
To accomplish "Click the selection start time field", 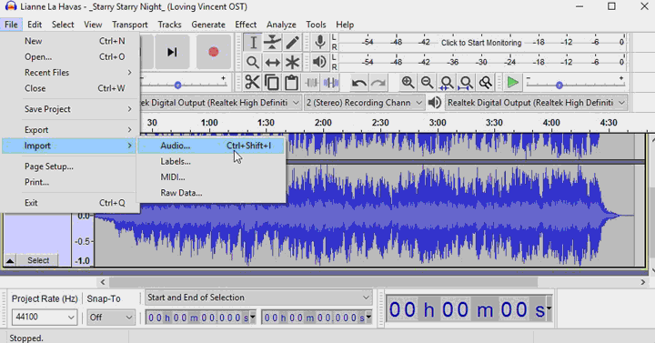I will pyautogui.click(x=200, y=318).
